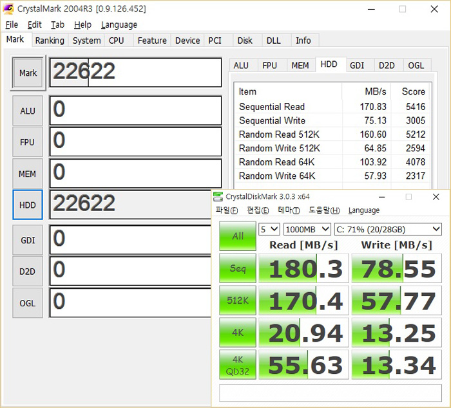Click the Item column header

tap(289, 91)
